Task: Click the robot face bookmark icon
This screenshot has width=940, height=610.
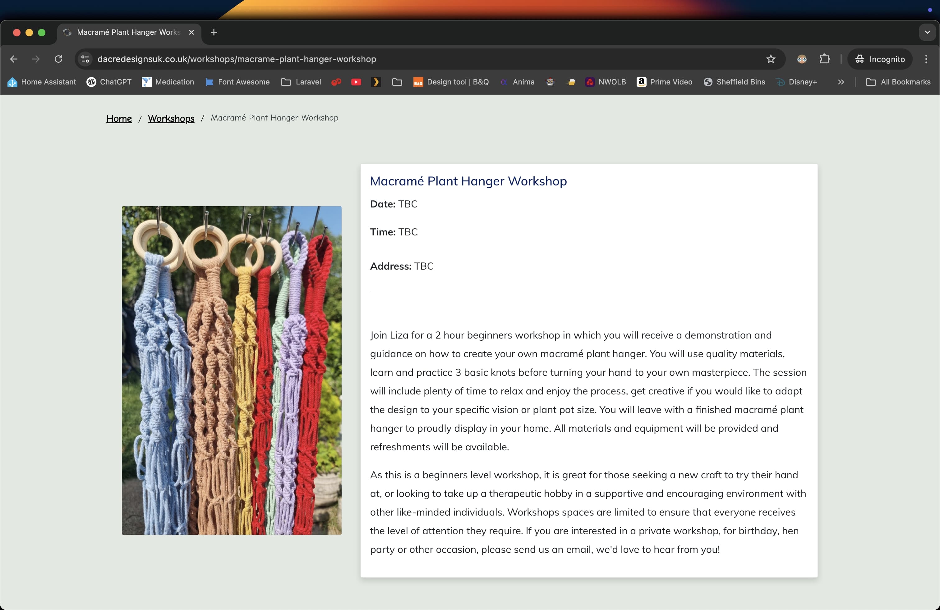Action: (550, 82)
